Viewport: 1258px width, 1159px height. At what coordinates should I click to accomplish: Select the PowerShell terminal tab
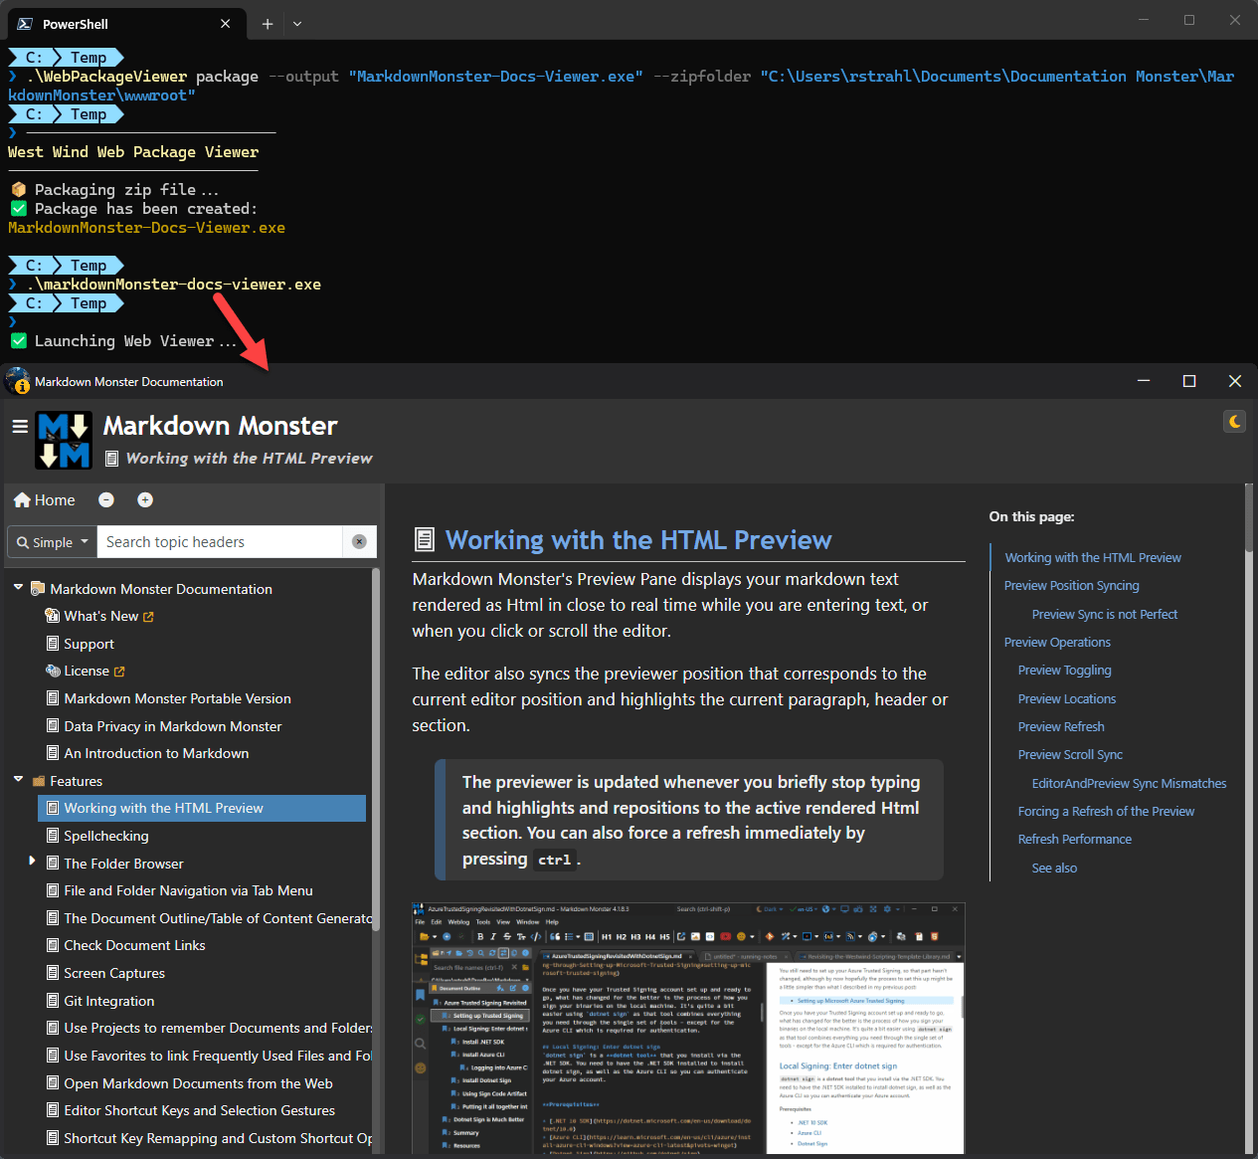coord(126,24)
